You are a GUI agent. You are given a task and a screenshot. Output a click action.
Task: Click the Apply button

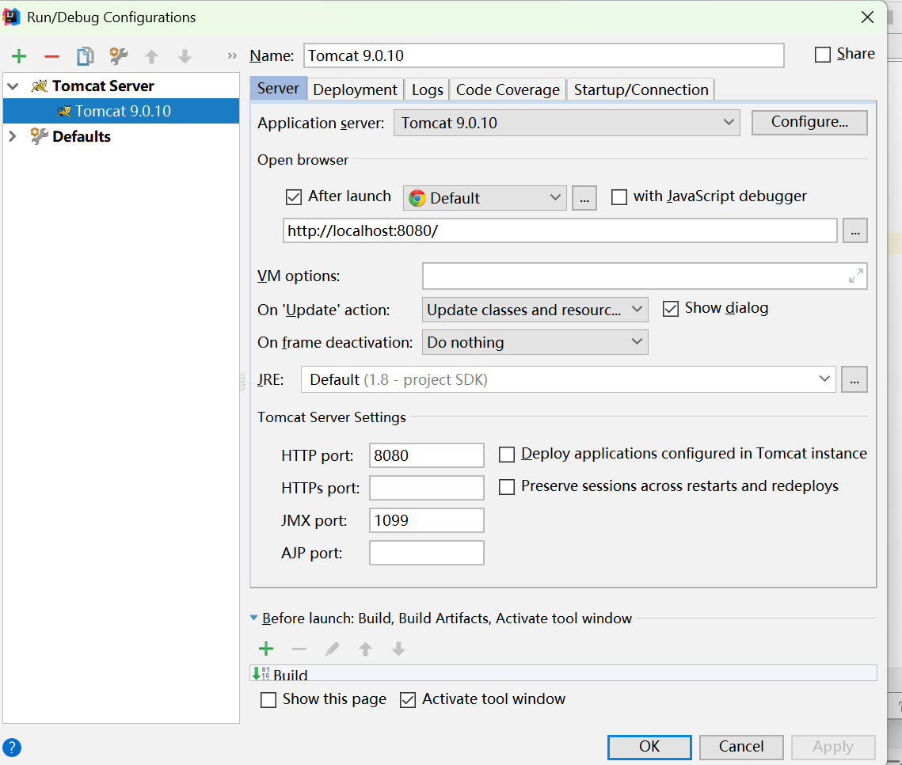click(x=833, y=747)
